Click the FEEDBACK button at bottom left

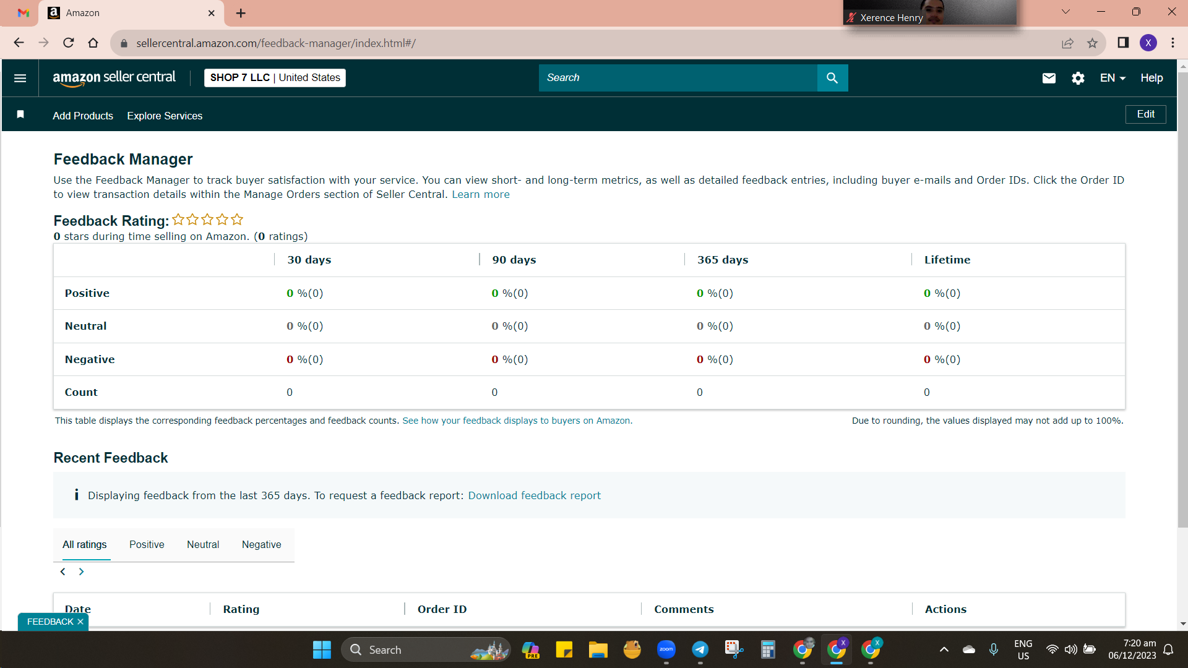click(50, 622)
